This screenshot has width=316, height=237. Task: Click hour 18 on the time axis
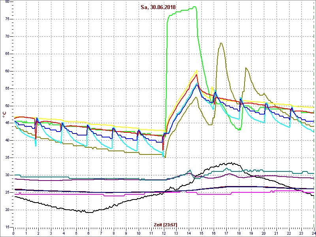[x=239, y=233]
